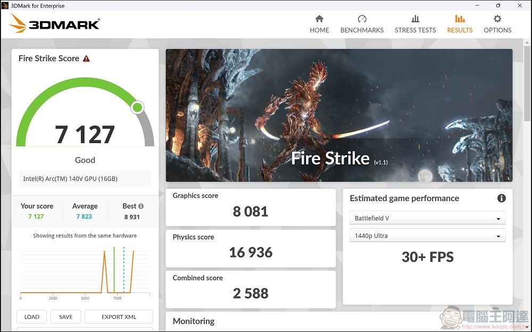
Task: Click the Graphics score value 8 081
Action: click(251, 211)
